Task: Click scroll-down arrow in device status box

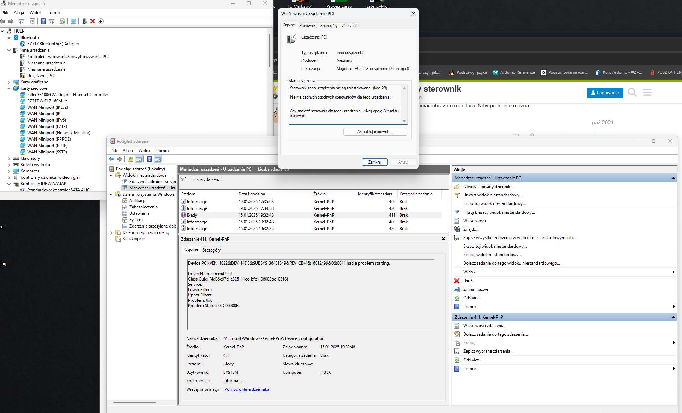Action: pyautogui.click(x=404, y=121)
